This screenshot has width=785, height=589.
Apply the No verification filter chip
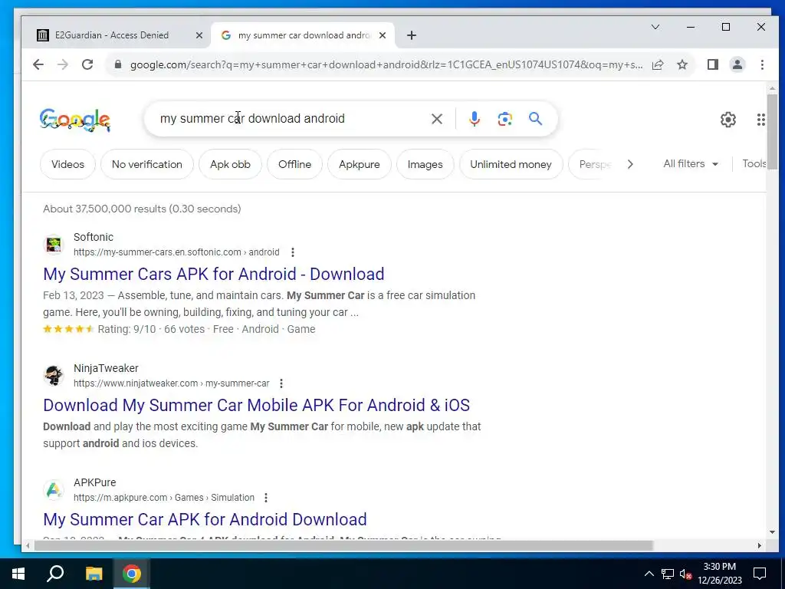coord(147,164)
